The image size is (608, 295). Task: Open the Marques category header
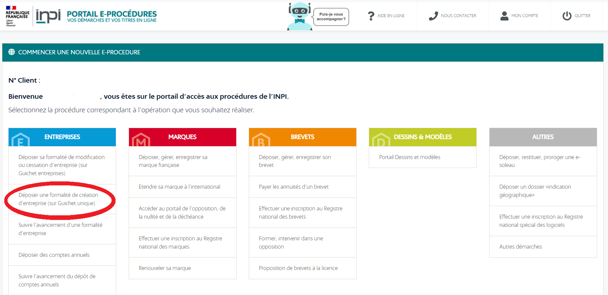click(182, 137)
